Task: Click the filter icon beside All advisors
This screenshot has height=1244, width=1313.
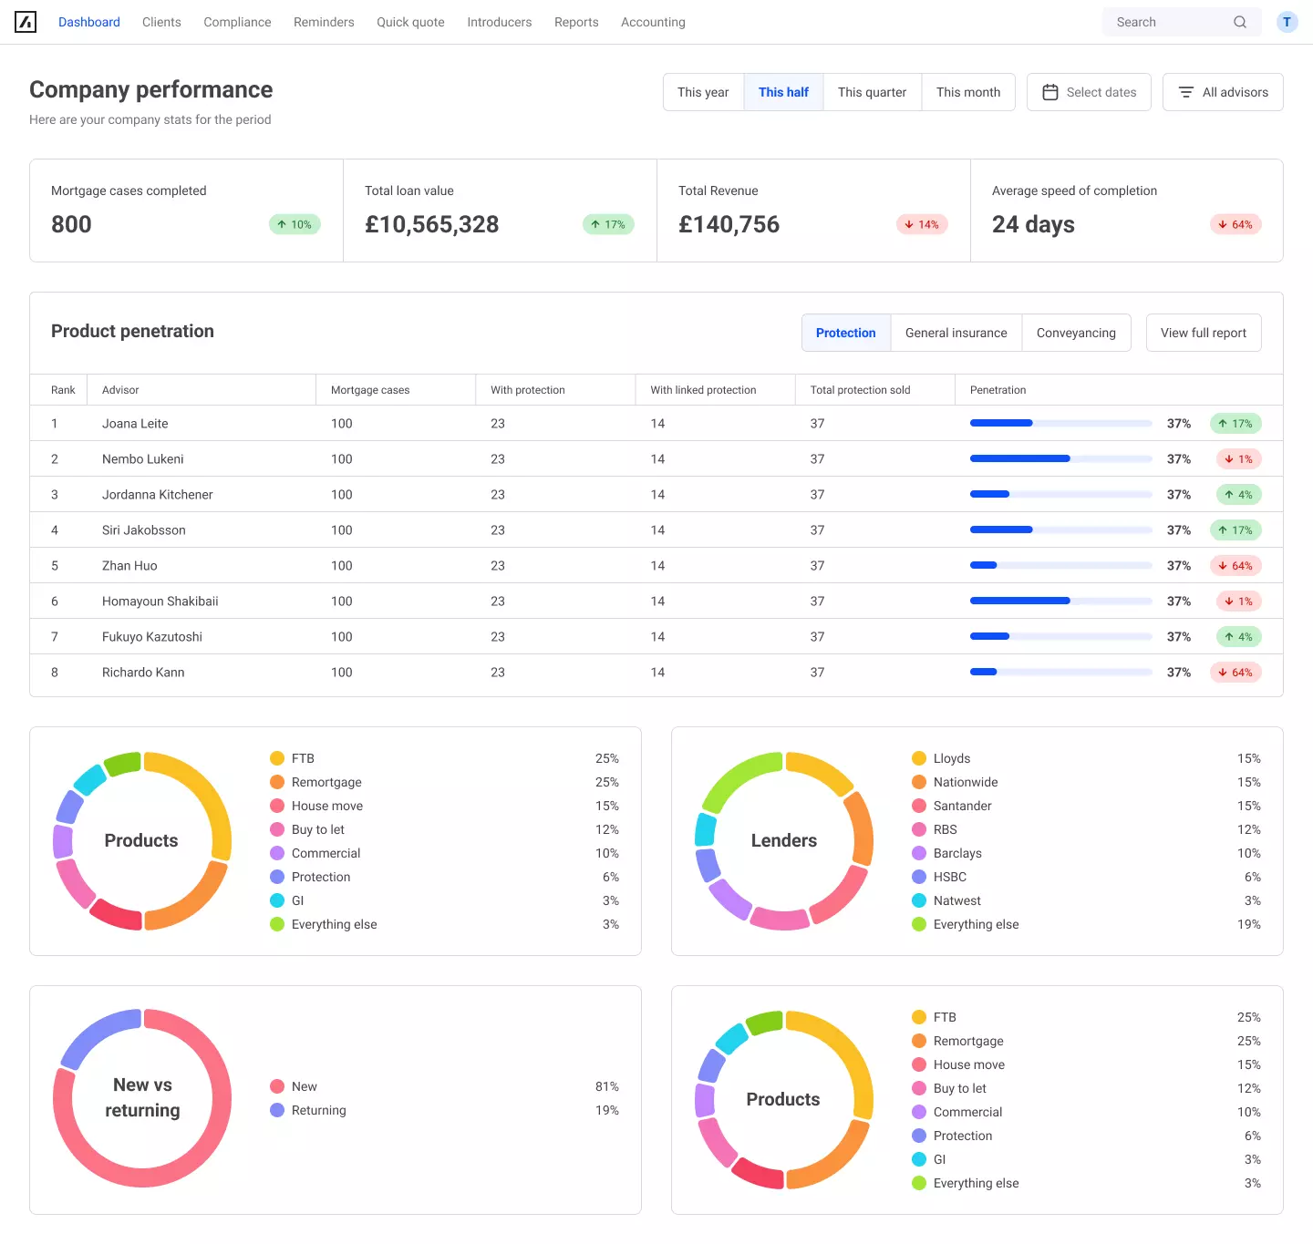Action: pos(1186,91)
